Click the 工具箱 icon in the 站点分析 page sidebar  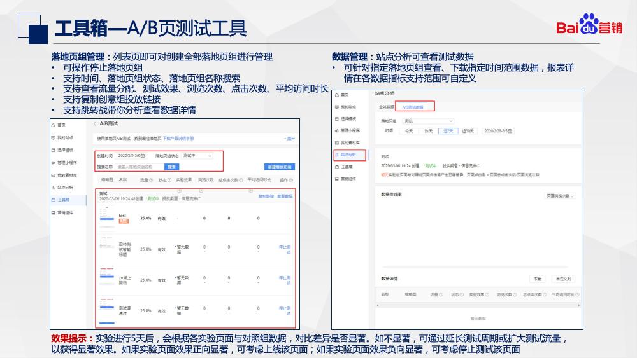[336, 167]
